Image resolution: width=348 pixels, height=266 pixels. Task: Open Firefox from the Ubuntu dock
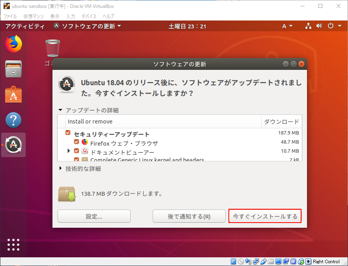(13, 44)
